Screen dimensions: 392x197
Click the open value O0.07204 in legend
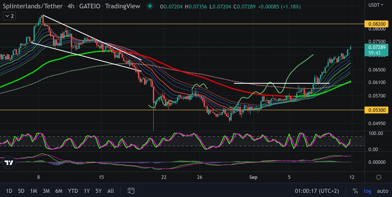click(x=171, y=6)
